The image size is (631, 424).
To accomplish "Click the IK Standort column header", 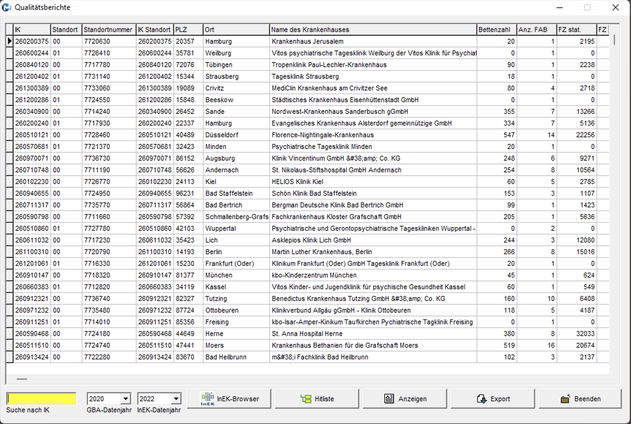I will tap(155, 30).
